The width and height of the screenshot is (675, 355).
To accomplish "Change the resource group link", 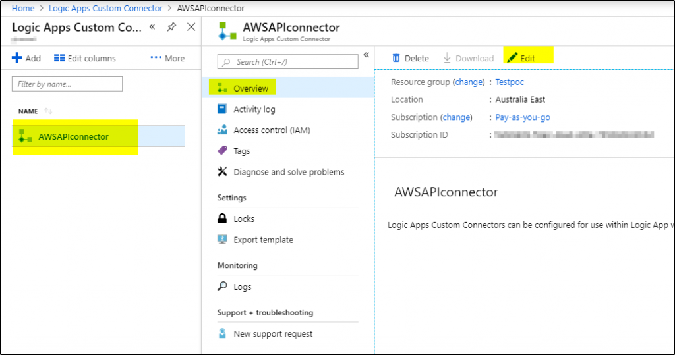I will [x=469, y=82].
